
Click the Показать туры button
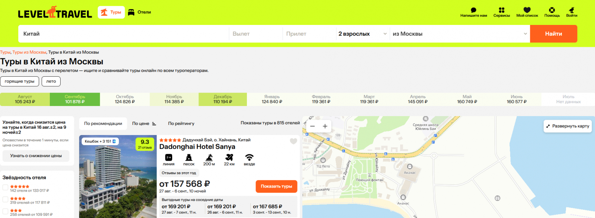point(276,186)
